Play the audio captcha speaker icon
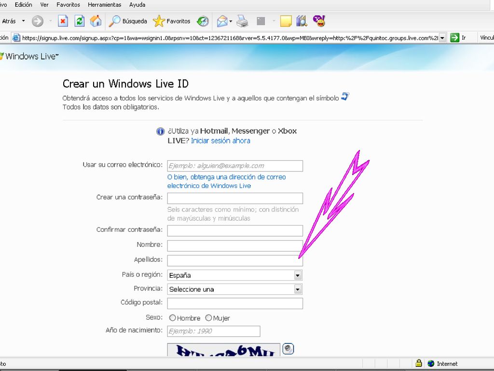 (x=288, y=349)
